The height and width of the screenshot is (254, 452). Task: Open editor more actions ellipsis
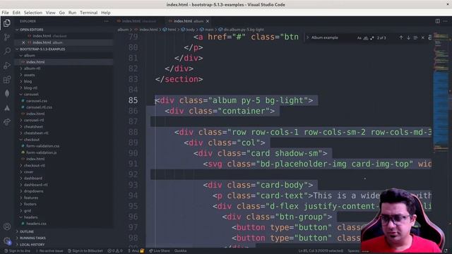446,21
